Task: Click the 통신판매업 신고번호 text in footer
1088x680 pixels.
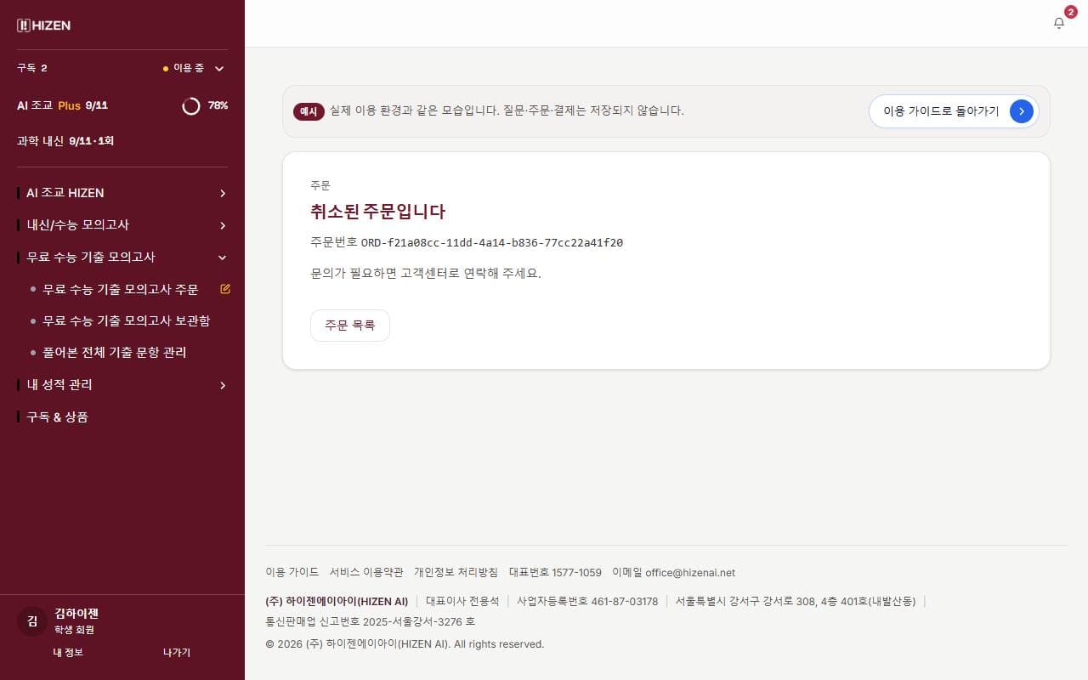Action: pyautogui.click(x=371, y=621)
